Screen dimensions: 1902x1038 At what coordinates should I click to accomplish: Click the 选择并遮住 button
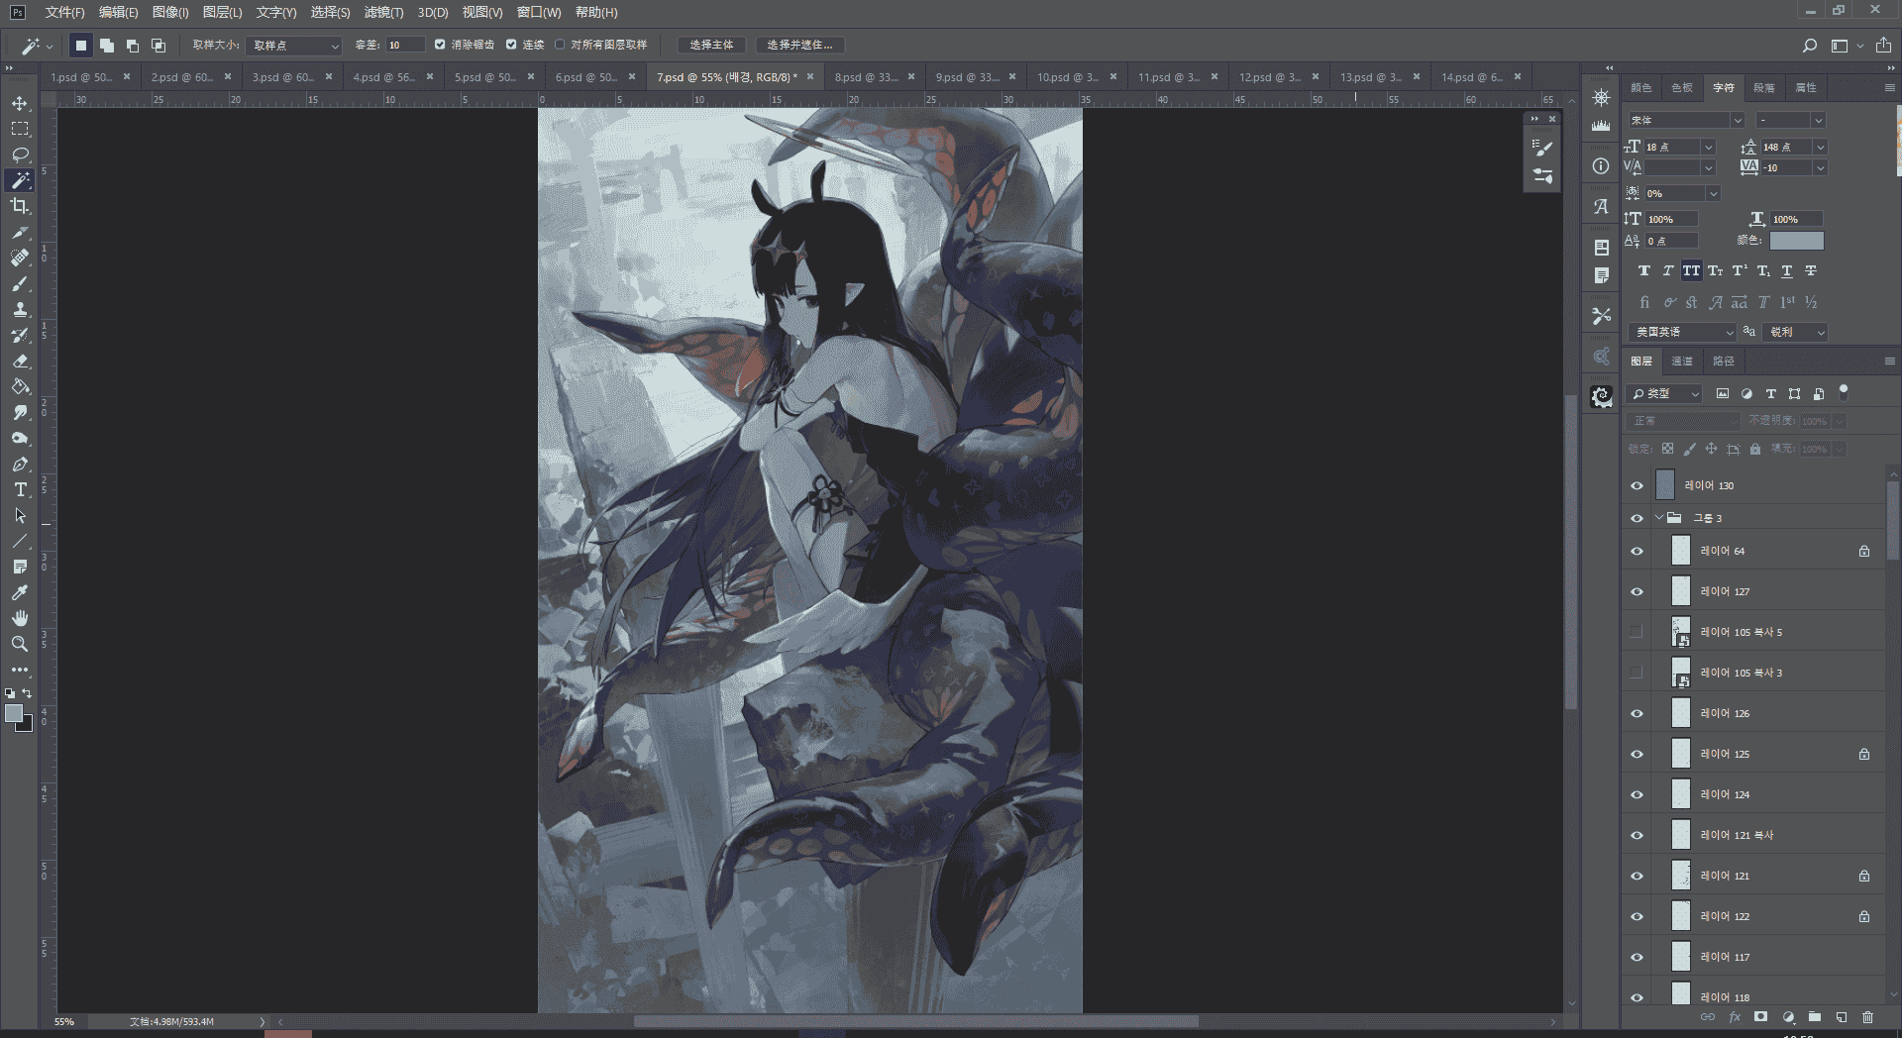(x=800, y=45)
